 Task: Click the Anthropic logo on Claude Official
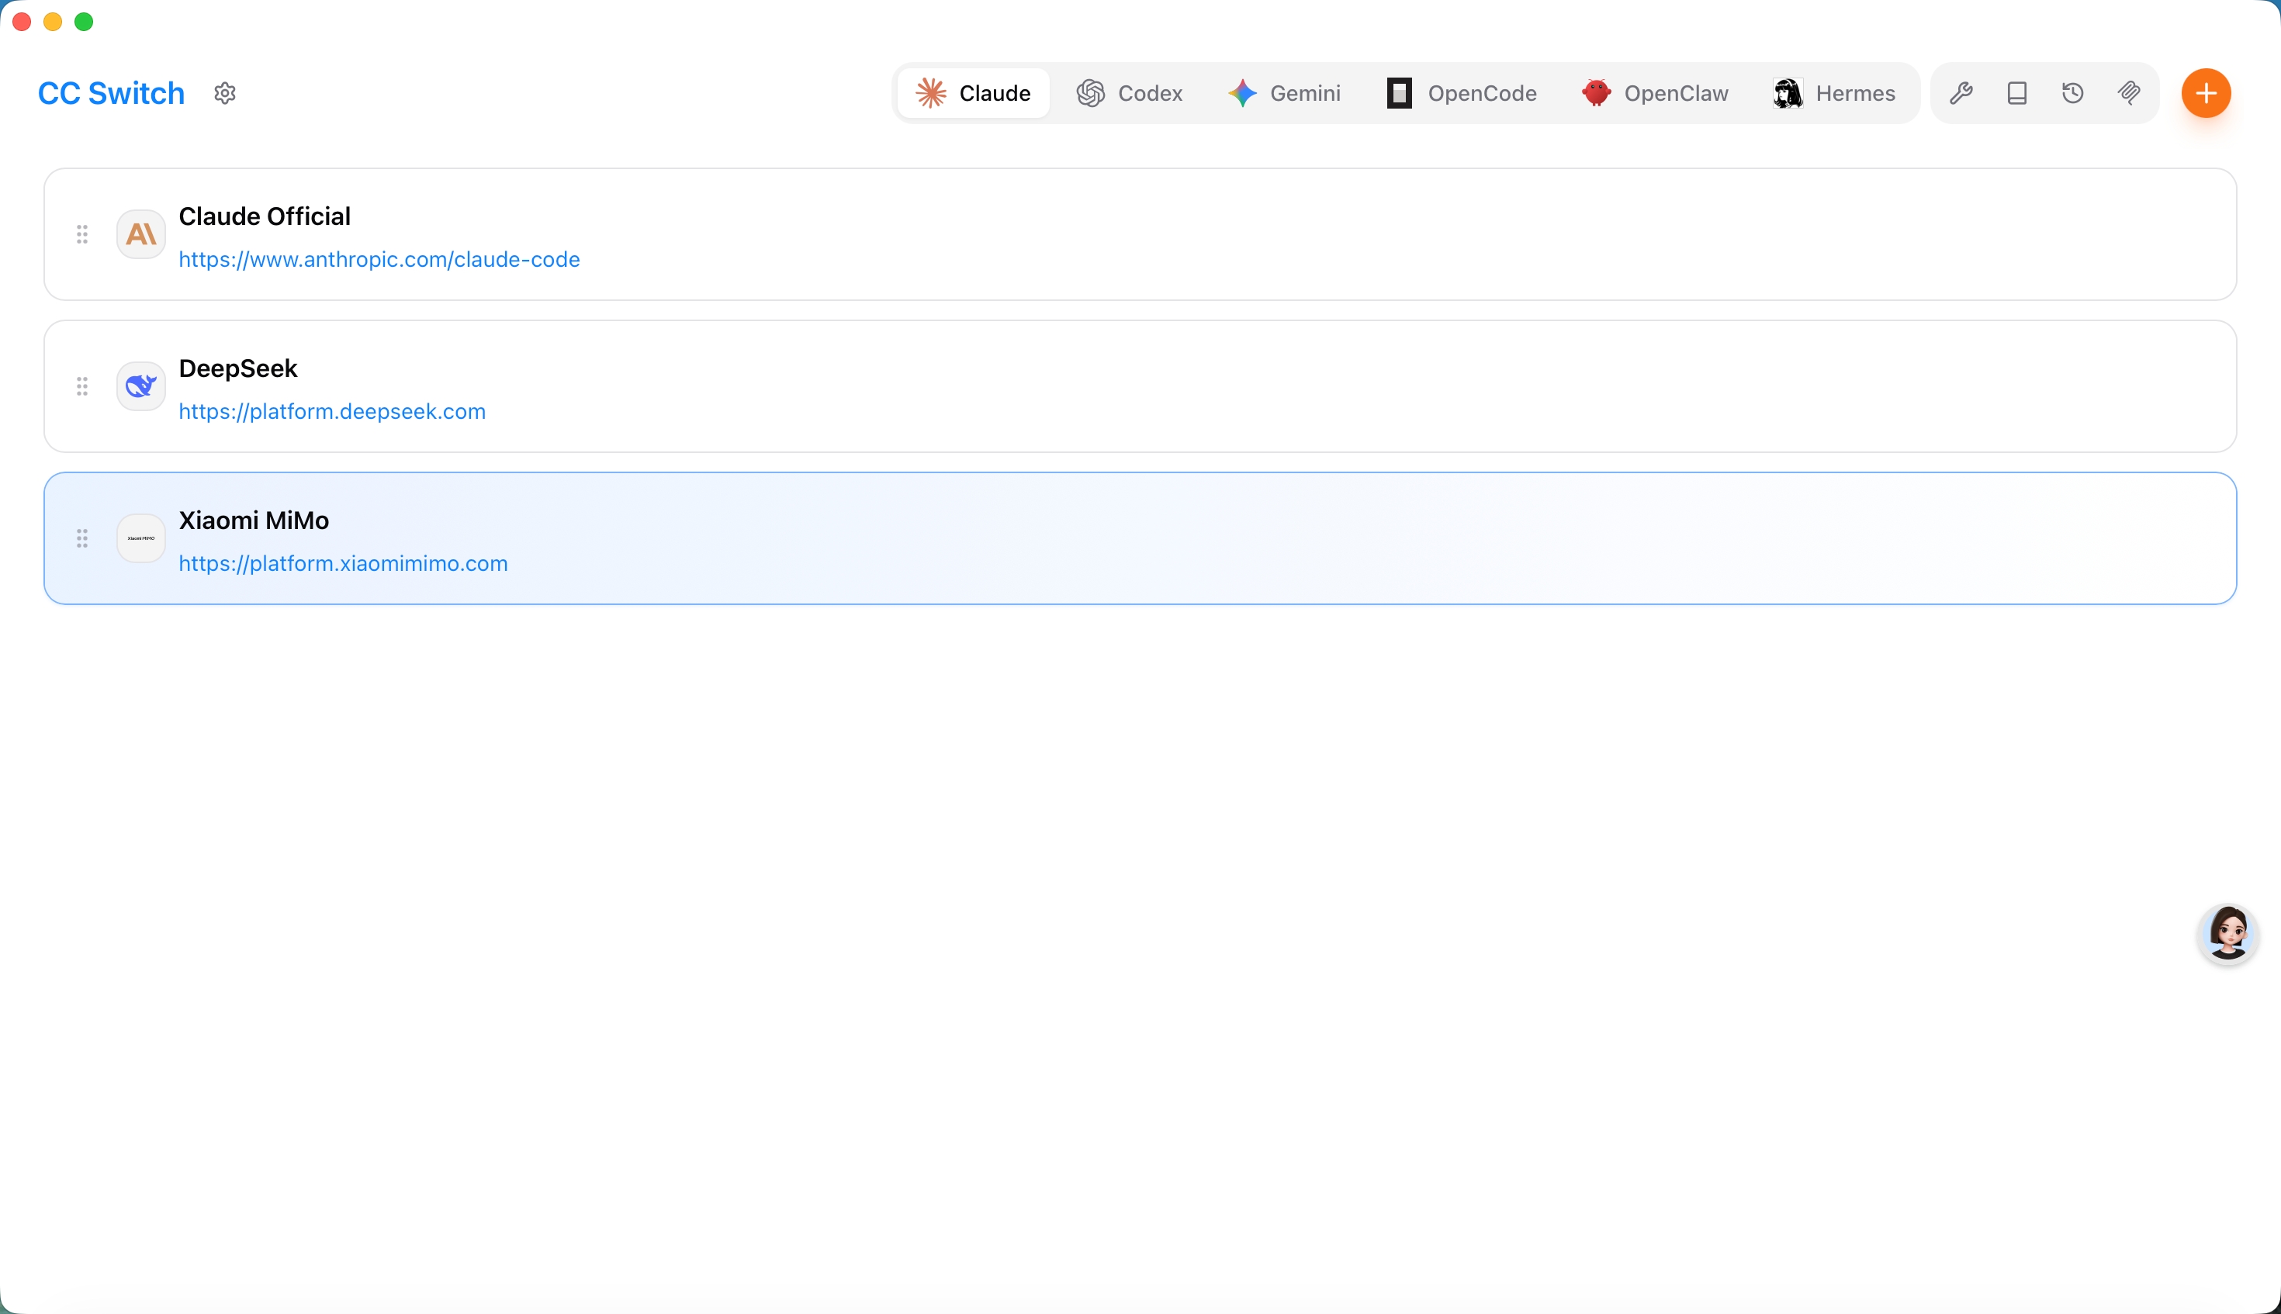click(x=140, y=234)
